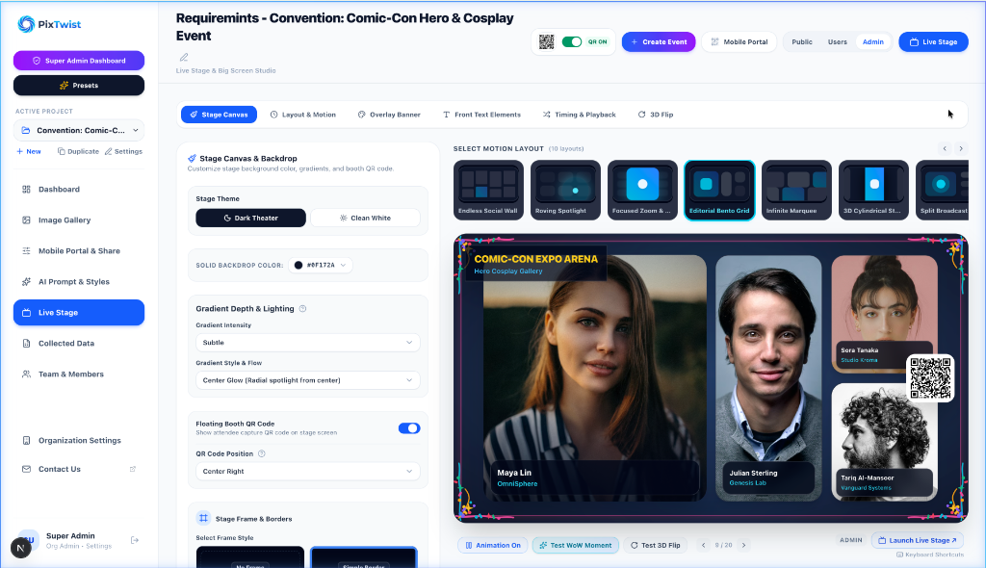Open Gradient Style & Flow dropdown
Viewport: 986px width, 568px height.
coord(308,380)
